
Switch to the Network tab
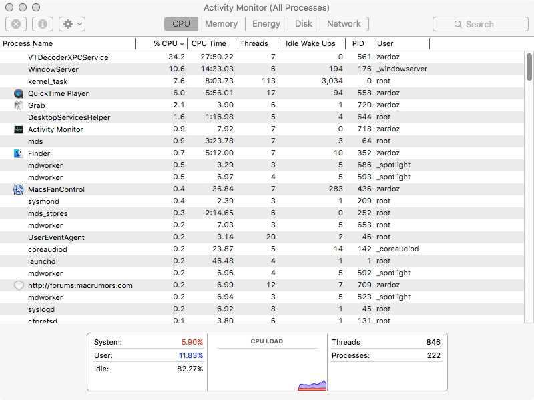coord(344,24)
